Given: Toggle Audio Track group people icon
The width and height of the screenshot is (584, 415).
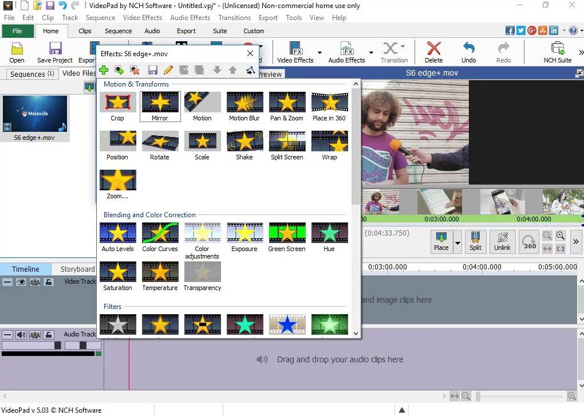Looking at the screenshot, I should (34, 334).
